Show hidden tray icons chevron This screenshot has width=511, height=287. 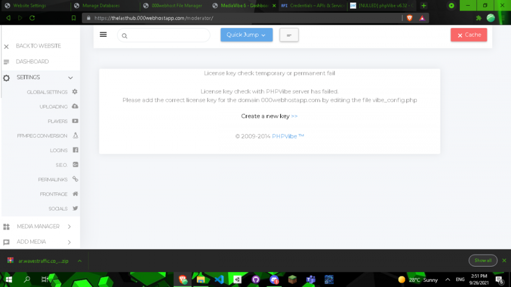click(x=448, y=279)
